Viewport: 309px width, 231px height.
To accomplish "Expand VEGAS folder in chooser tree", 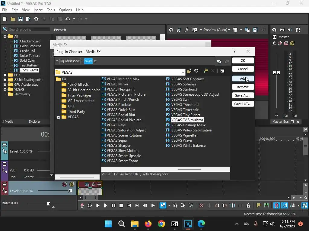I will coord(58,117).
